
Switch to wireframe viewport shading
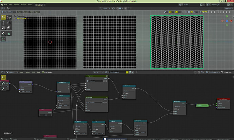186,12
